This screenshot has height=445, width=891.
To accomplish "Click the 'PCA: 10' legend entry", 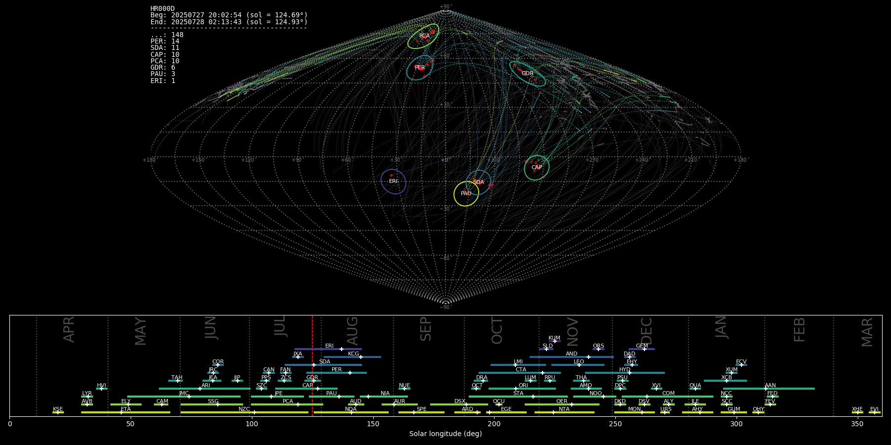I will tap(165, 61).
